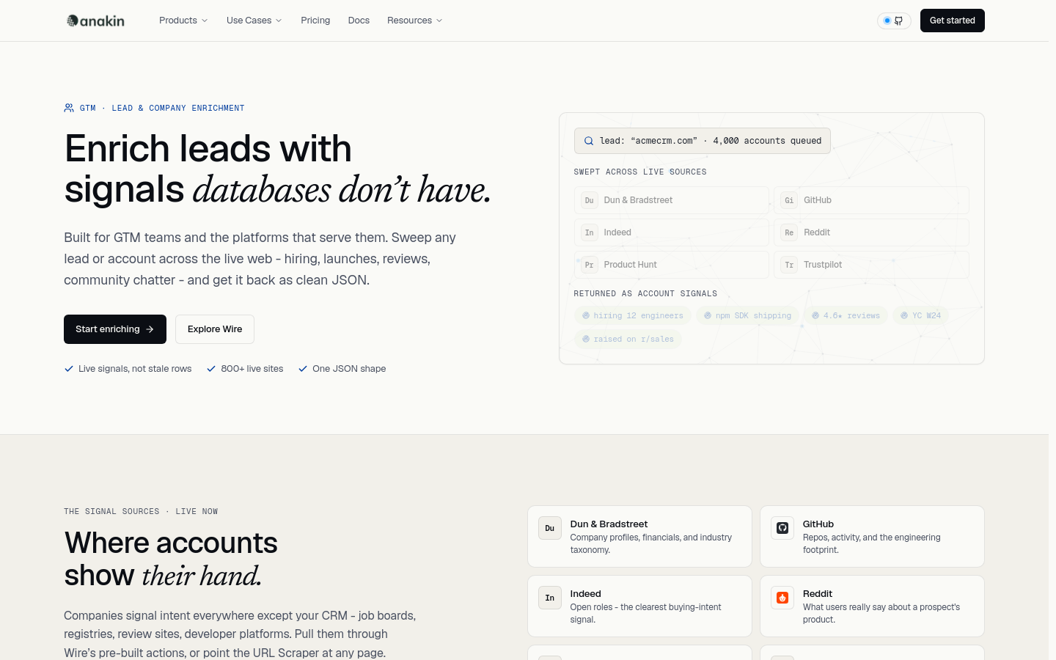Select the GitHub source in demo panel
Viewport: 1056px width, 660px height.
pyautogui.click(x=871, y=200)
